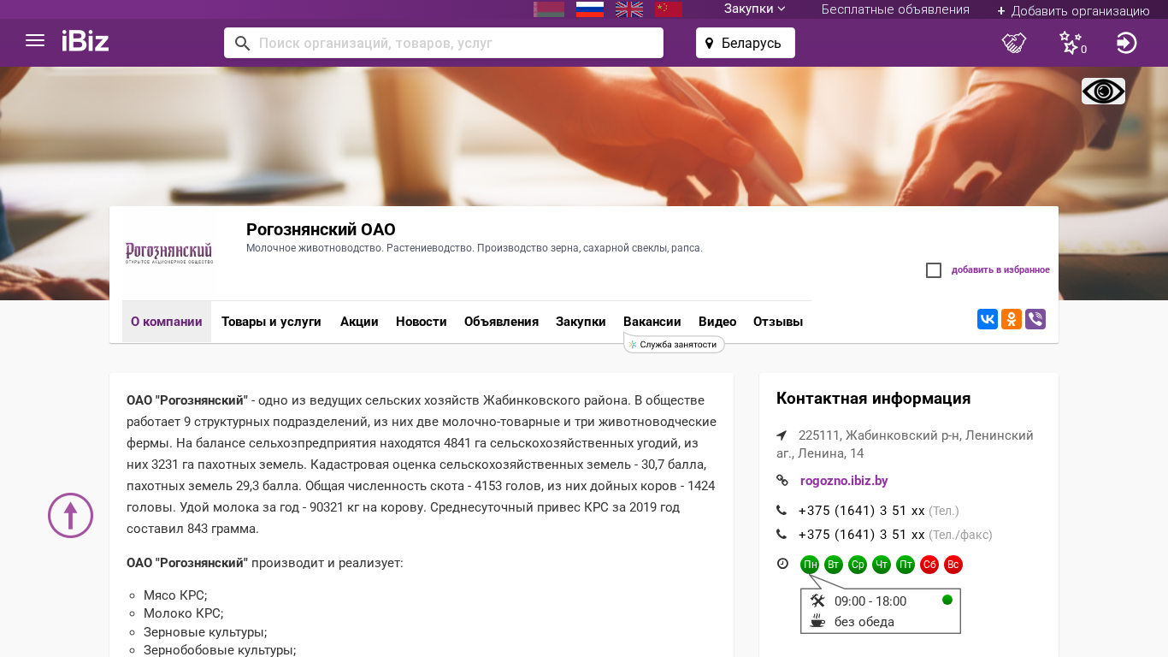
Task: Click the search magnifier icon
Action: click(x=242, y=43)
